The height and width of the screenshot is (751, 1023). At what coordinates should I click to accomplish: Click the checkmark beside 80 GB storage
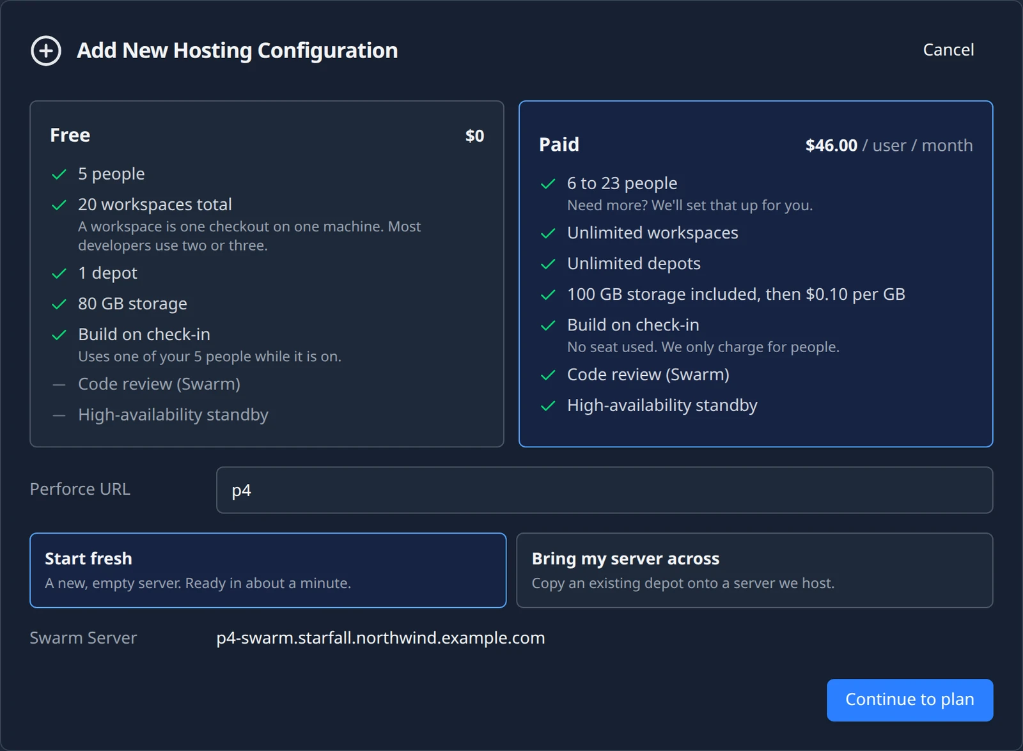pos(59,304)
